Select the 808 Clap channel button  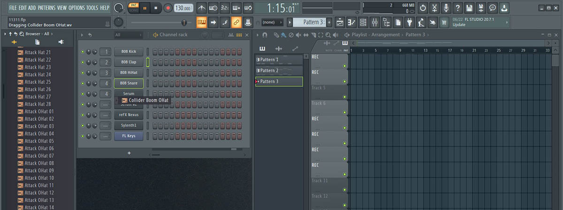[129, 62]
